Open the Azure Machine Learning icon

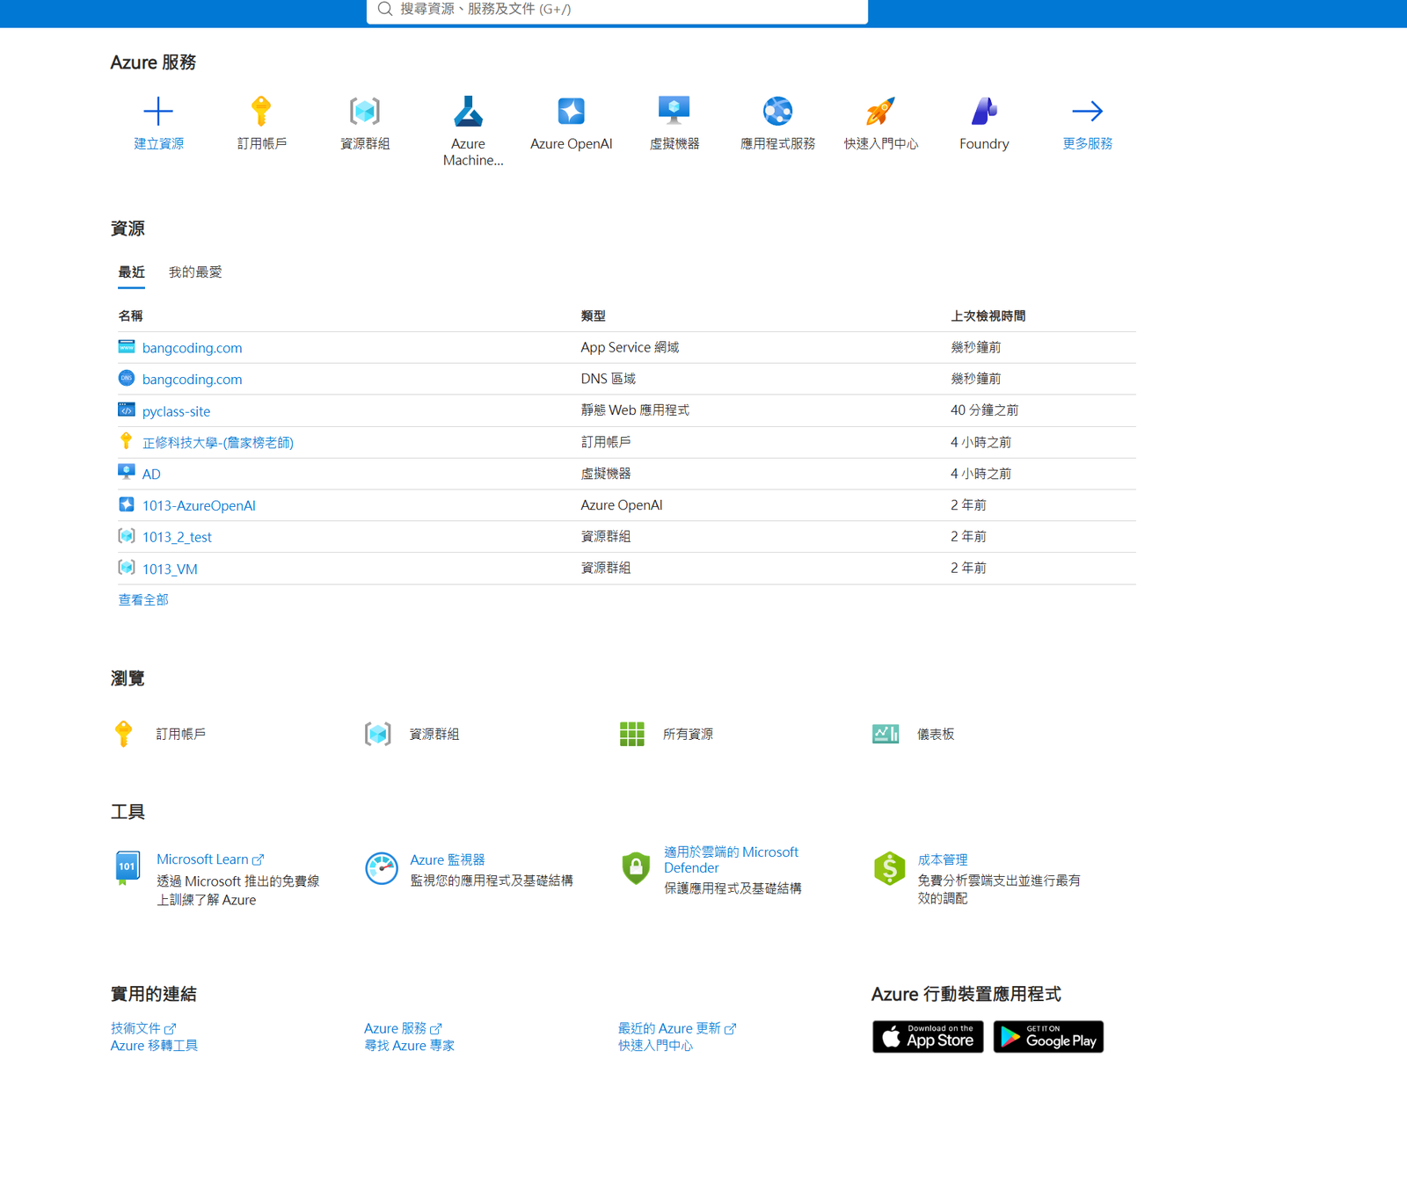pos(468,111)
